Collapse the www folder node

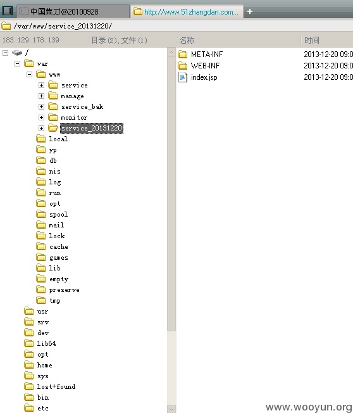(30, 75)
